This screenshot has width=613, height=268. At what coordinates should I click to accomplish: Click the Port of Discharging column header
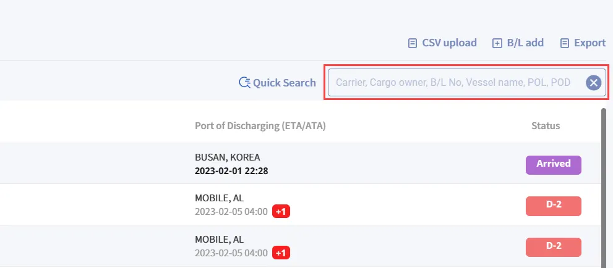[260, 125]
